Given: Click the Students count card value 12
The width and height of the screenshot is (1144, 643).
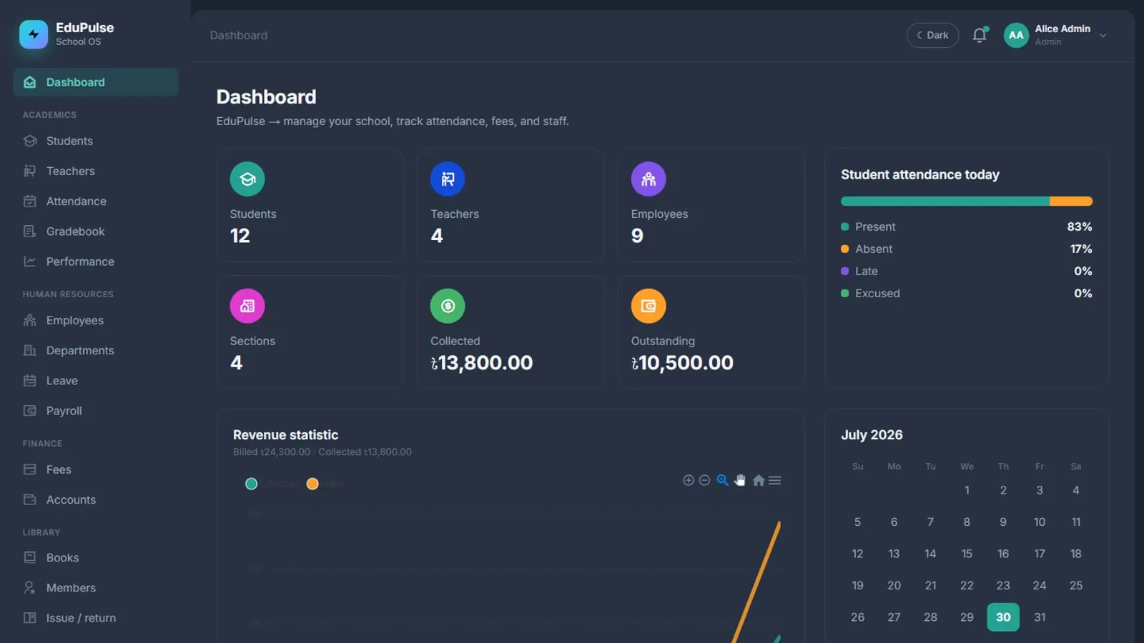Looking at the screenshot, I should click(x=240, y=236).
